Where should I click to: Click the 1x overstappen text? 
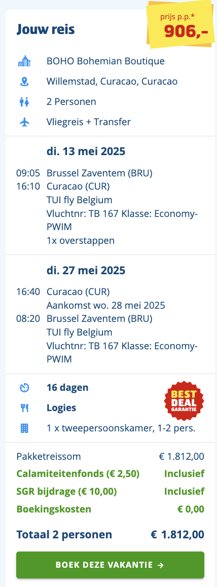[81, 240]
